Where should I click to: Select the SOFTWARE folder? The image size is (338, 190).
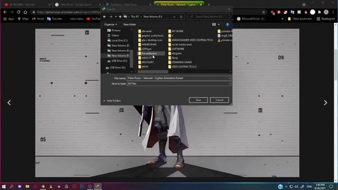[x=176, y=49]
